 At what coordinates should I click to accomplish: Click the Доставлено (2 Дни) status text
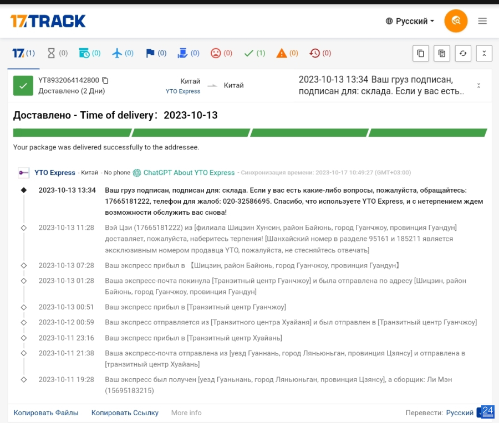72,91
